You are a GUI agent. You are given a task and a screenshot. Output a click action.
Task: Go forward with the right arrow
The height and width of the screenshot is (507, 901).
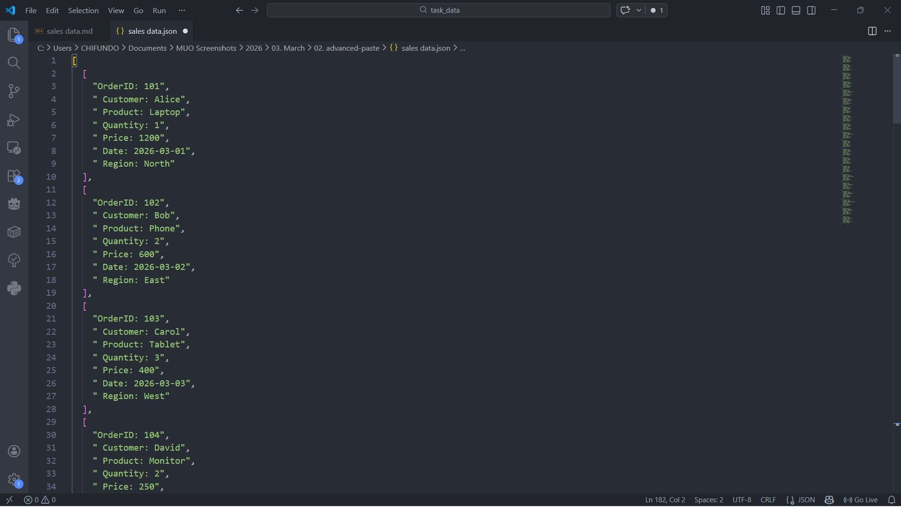[255, 10]
